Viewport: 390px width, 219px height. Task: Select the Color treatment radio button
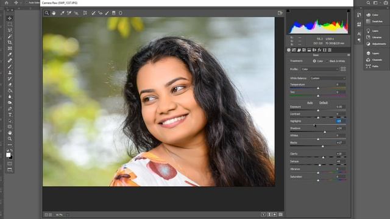[314, 61]
